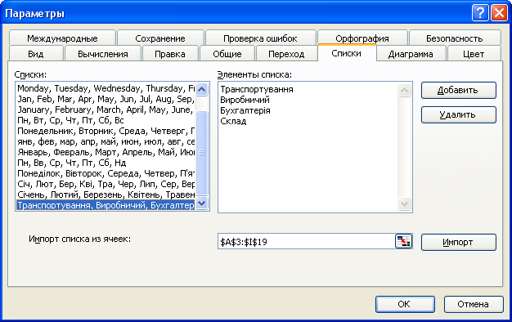512x322 pixels.
Task: Click the range selector icon in import field
Action: tap(403, 242)
